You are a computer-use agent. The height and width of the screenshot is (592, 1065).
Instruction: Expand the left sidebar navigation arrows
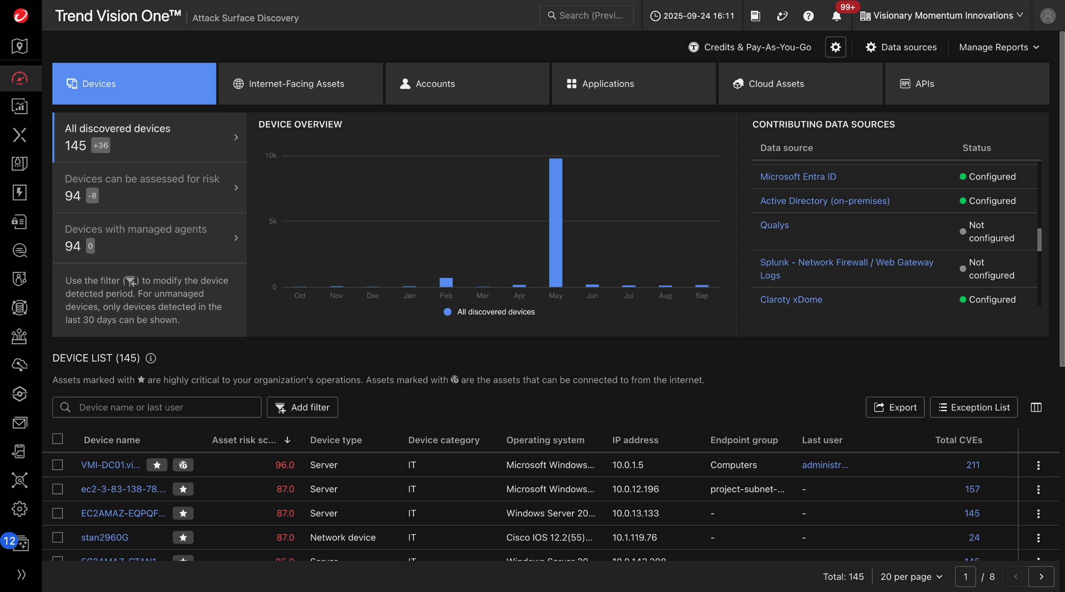click(21, 575)
